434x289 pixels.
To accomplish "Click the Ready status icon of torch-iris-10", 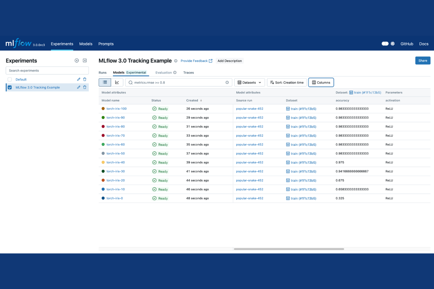I will tap(154, 189).
